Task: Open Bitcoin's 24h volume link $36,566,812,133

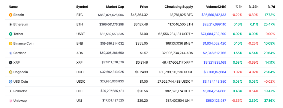Action: pyautogui.click(x=214, y=15)
